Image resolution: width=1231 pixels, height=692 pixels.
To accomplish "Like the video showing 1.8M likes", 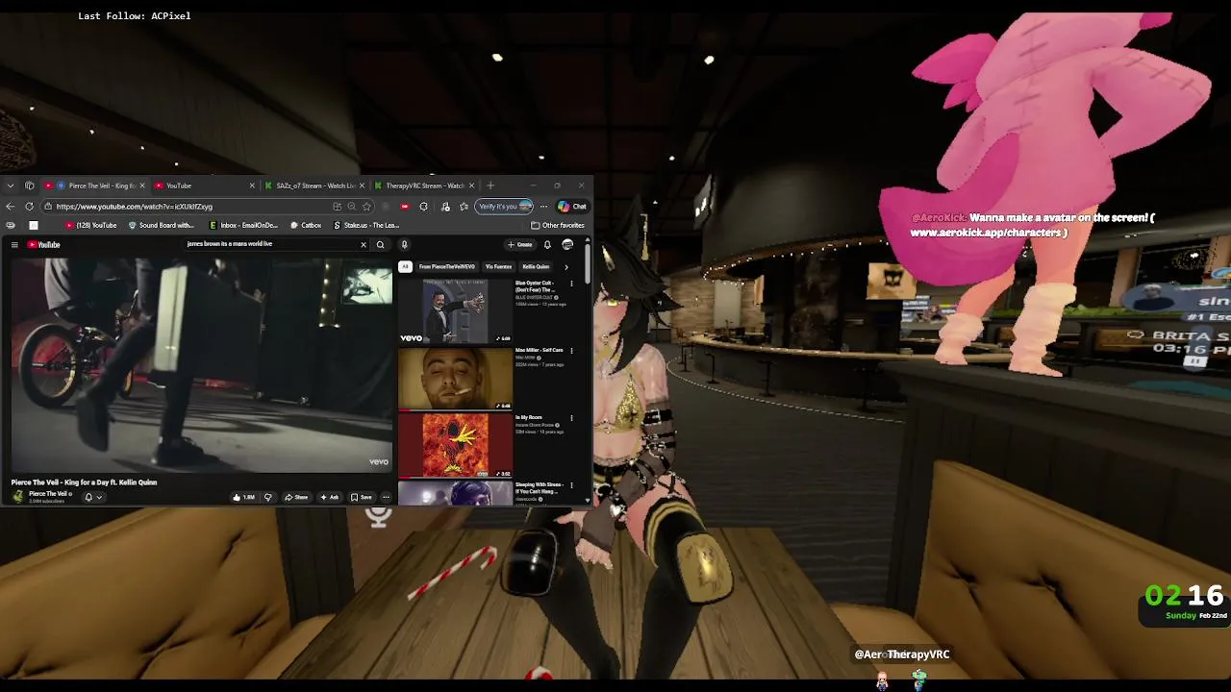I will pyautogui.click(x=242, y=497).
